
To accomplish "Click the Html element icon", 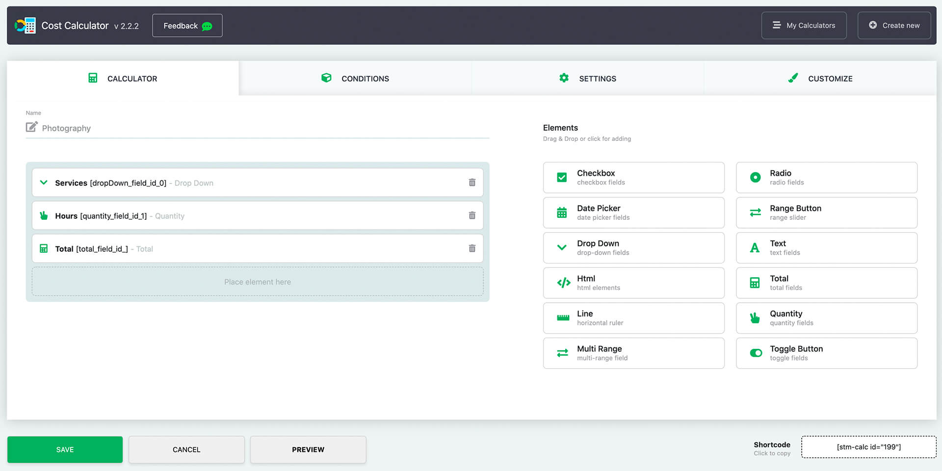I will coord(563,283).
